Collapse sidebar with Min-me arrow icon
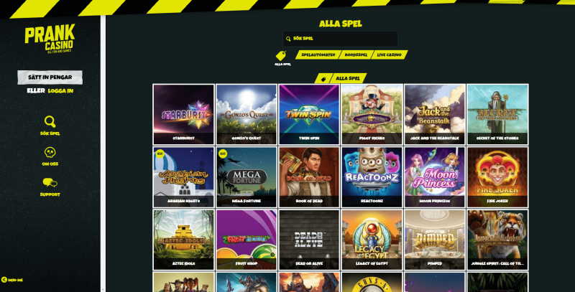575x292 pixels. pos(4,280)
